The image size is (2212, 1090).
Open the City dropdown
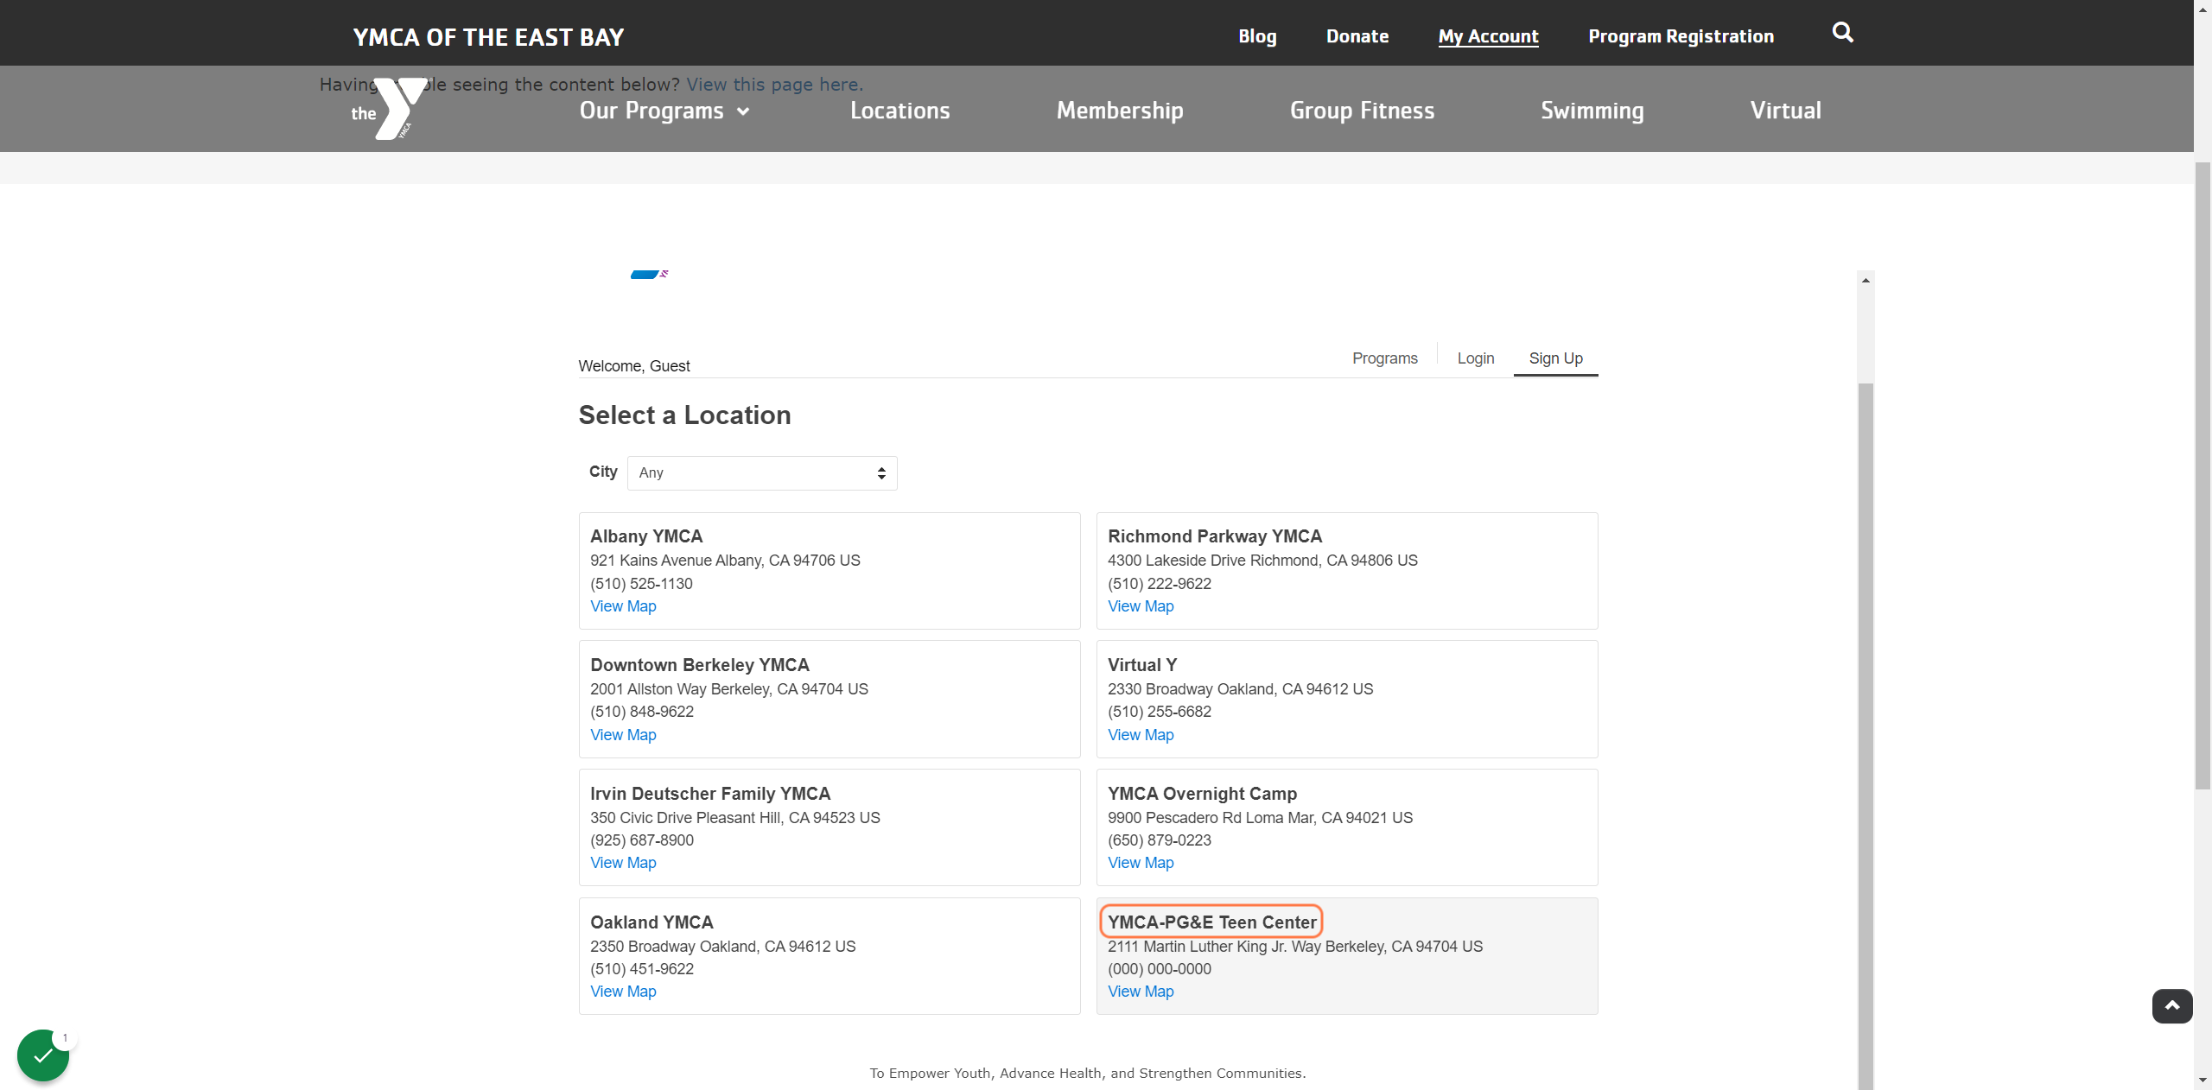coord(762,472)
